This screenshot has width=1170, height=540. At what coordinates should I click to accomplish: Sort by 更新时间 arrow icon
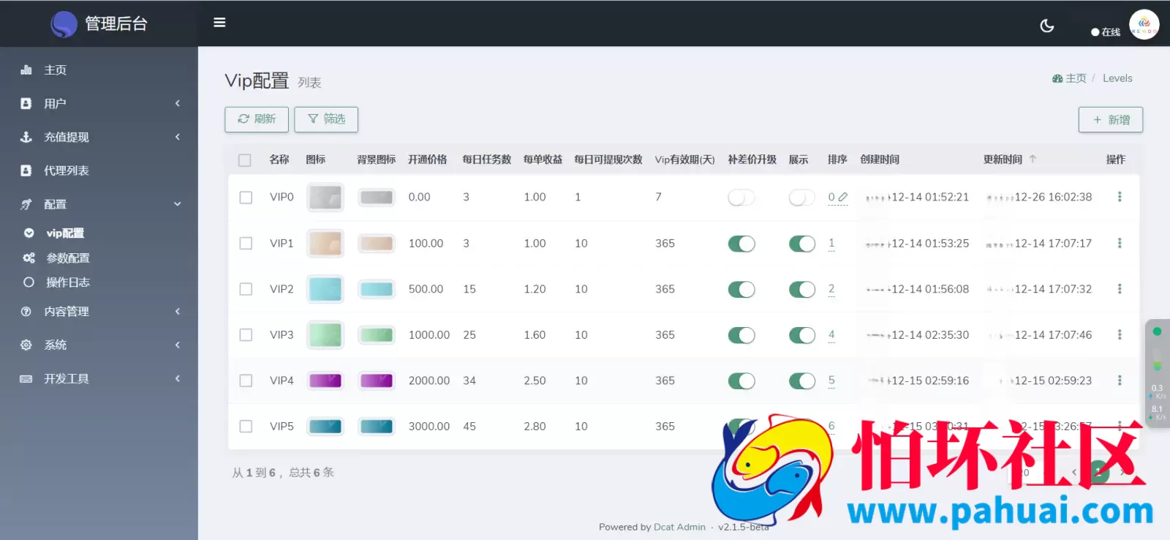click(x=1033, y=159)
